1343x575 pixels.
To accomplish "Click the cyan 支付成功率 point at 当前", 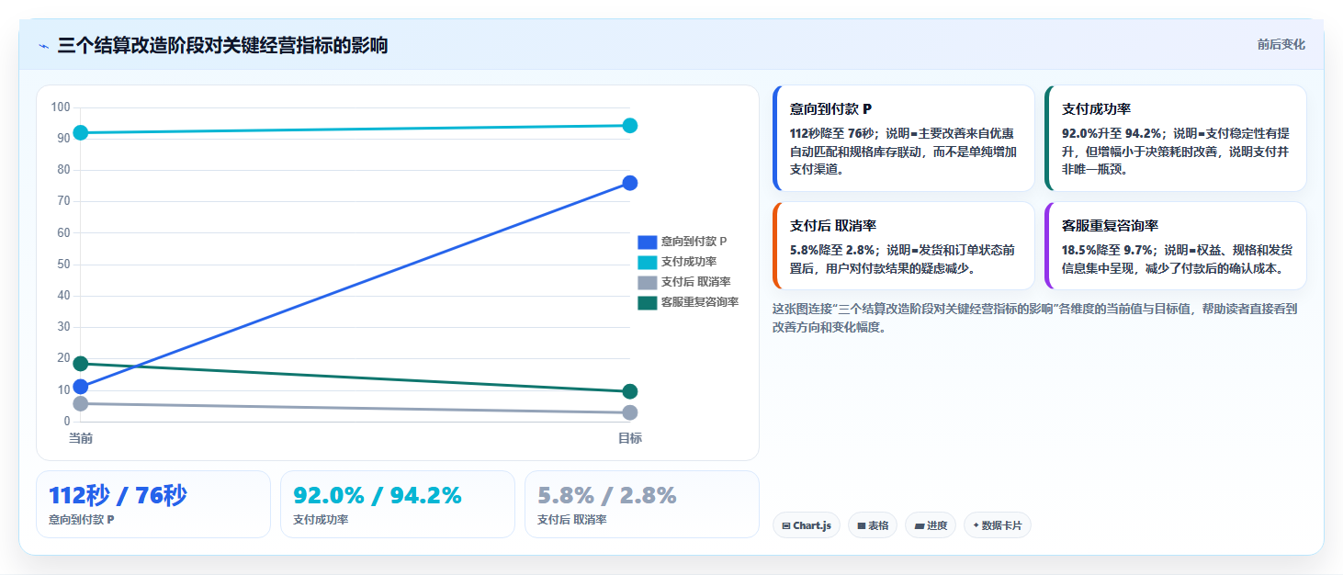I will coord(81,132).
